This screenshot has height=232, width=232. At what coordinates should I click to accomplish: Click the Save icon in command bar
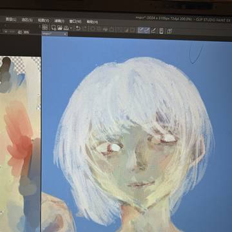click(66, 28)
